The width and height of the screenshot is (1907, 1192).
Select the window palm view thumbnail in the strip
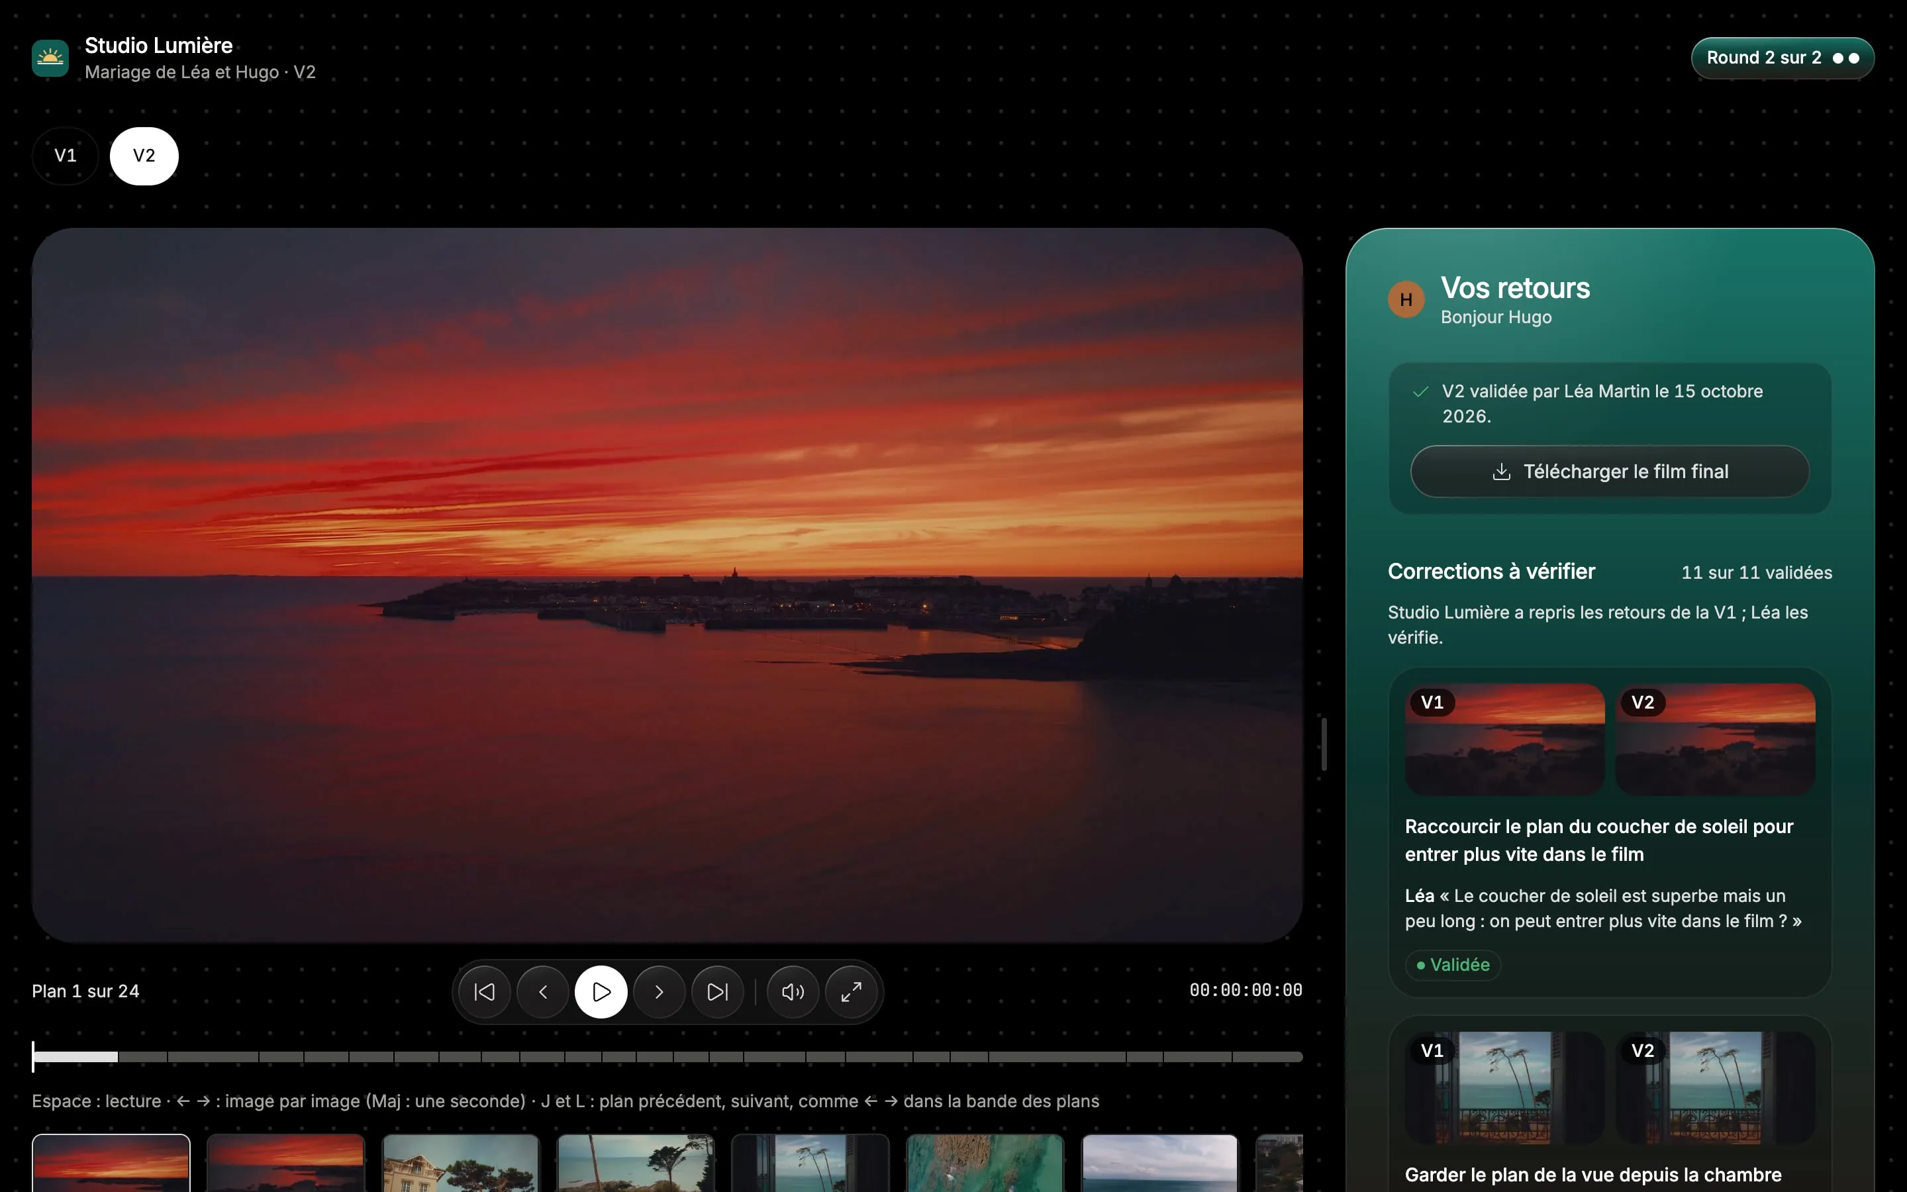tap(811, 1164)
